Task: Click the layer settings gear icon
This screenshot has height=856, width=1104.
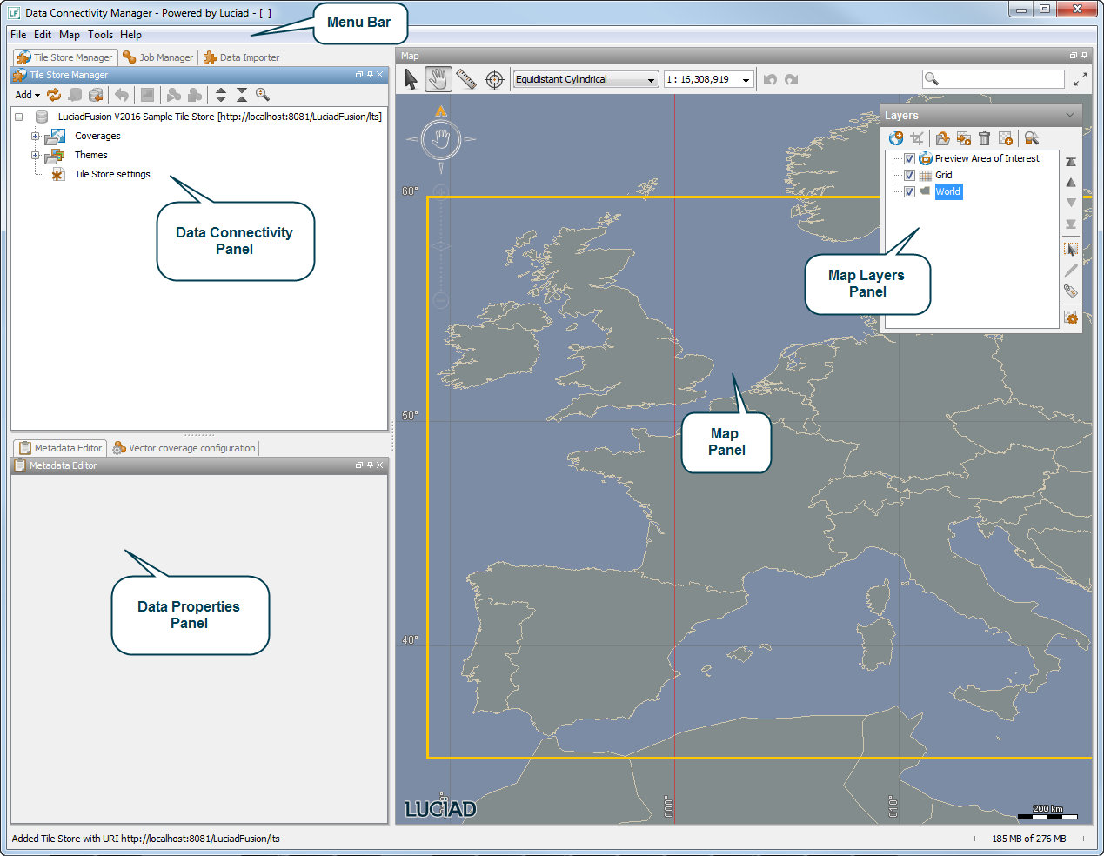Action: (x=1071, y=318)
